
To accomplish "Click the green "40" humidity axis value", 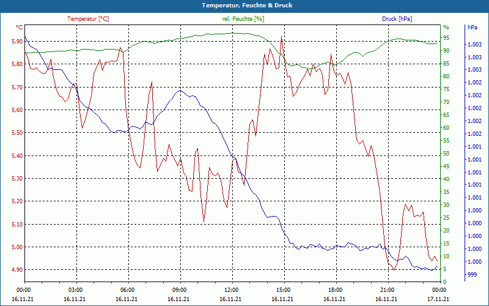I will [446, 179].
